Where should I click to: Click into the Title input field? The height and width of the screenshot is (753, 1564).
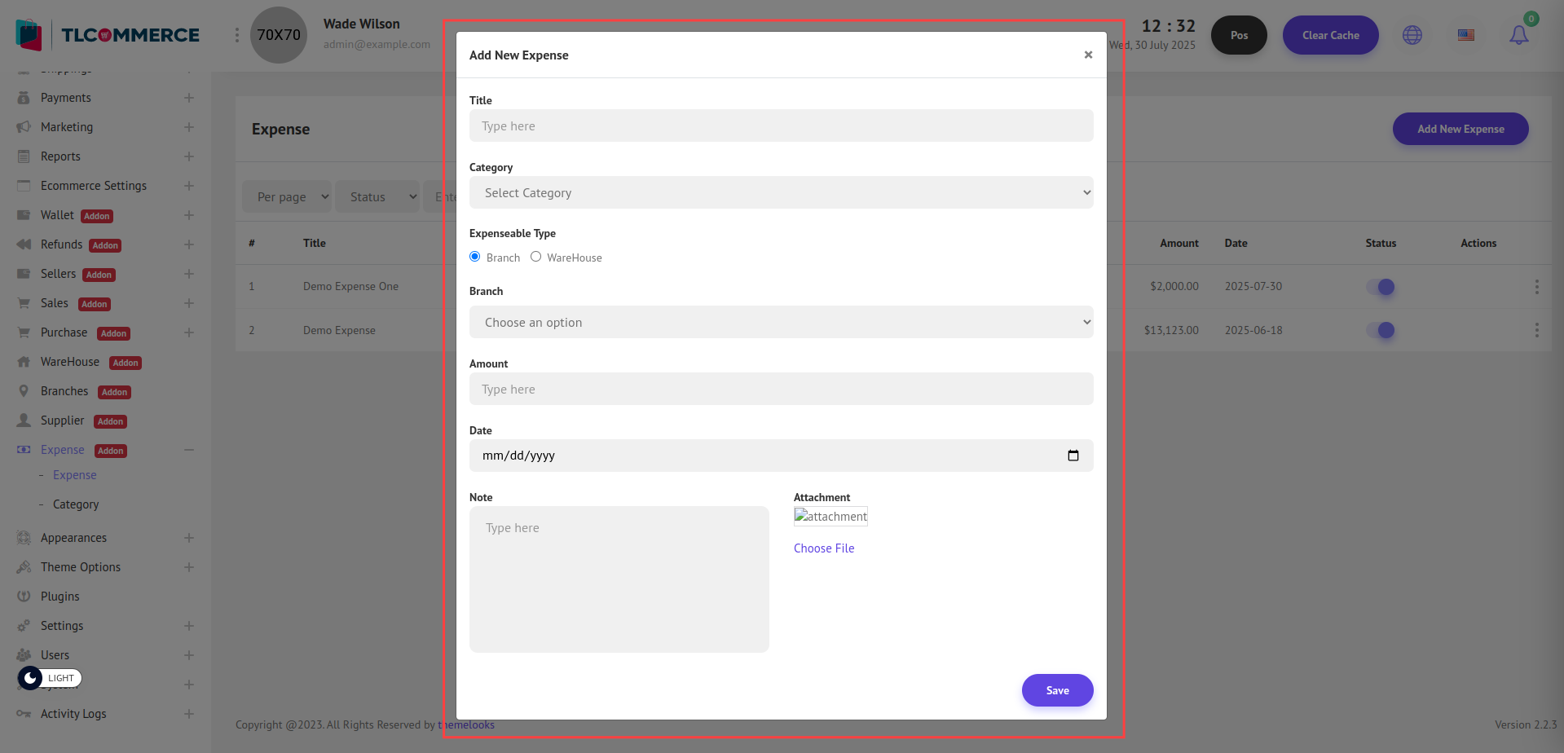click(x=781, y=126)
